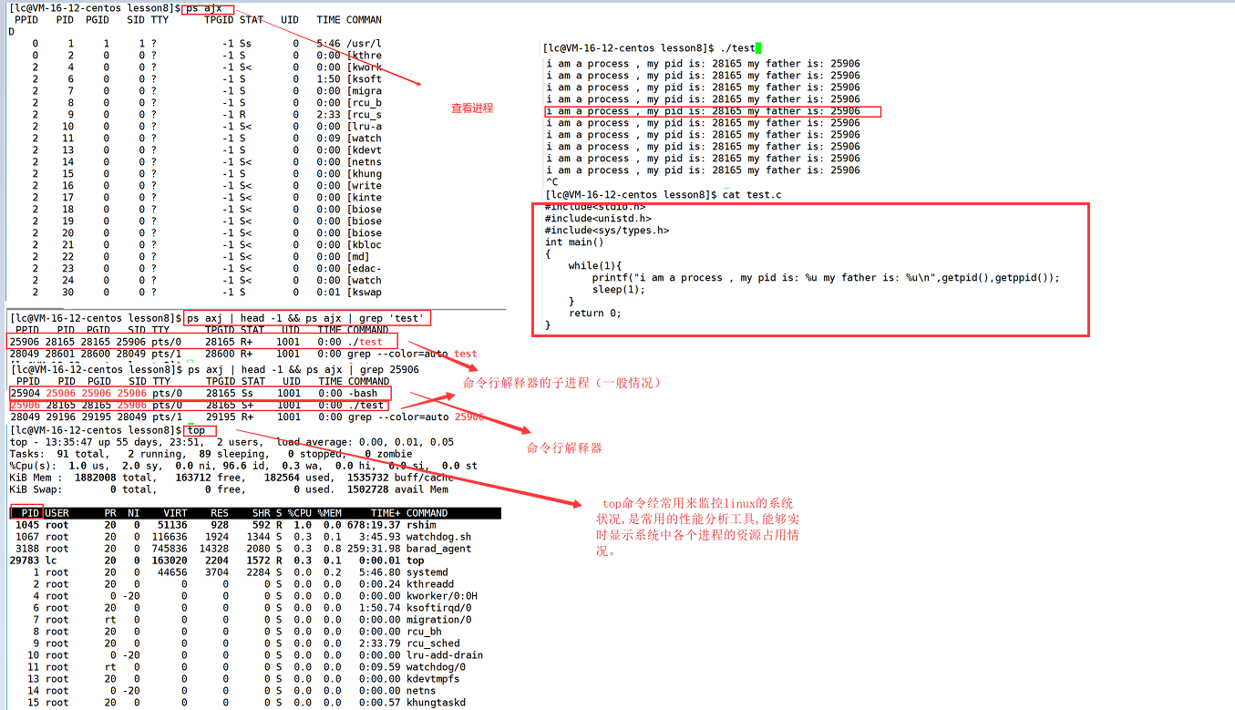Select the '[md]' process entry
1235x710 pixels.
tap(358, 257)
